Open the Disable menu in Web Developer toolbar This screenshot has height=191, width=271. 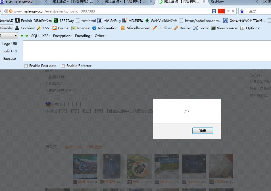[x=7, y=28]
